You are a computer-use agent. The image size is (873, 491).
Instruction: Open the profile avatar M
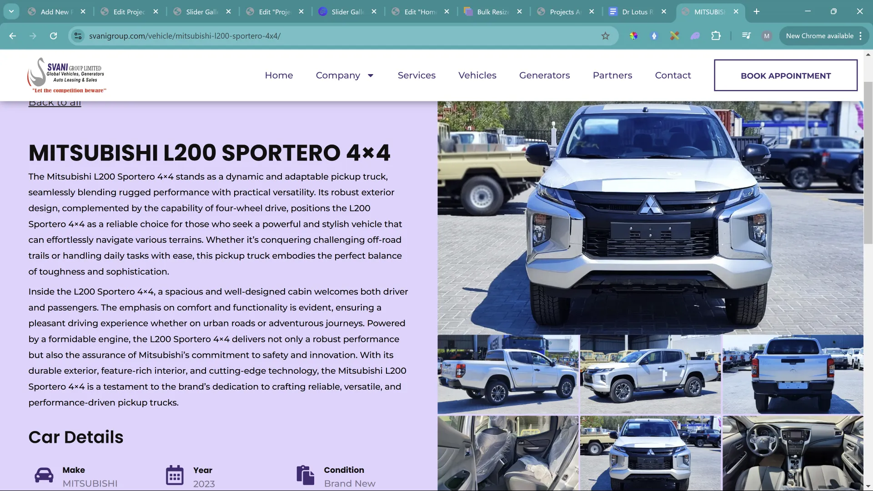point(767,36)
